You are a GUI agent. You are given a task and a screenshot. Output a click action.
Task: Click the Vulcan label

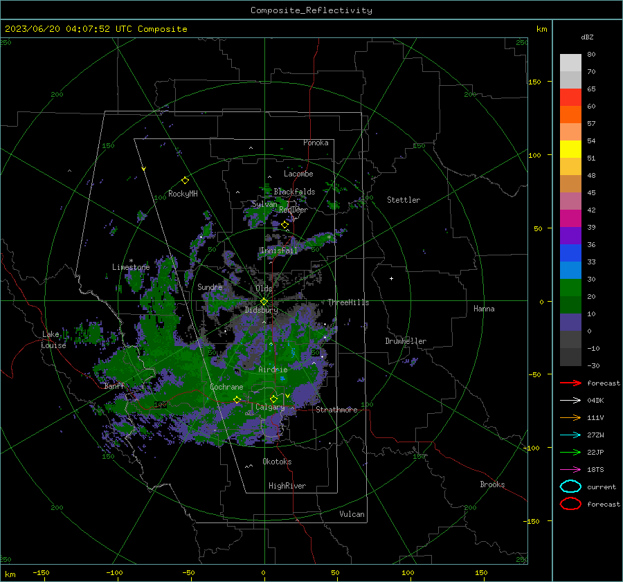(352, 514)
